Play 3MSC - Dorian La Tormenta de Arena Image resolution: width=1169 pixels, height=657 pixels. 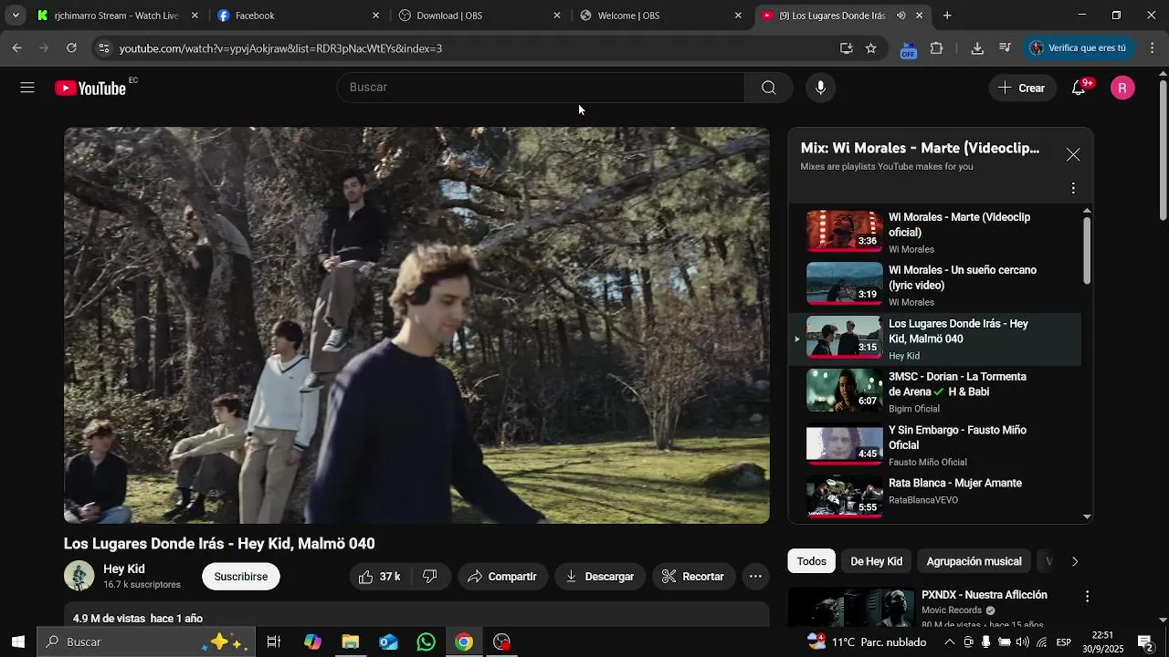[x=935, y=391]
